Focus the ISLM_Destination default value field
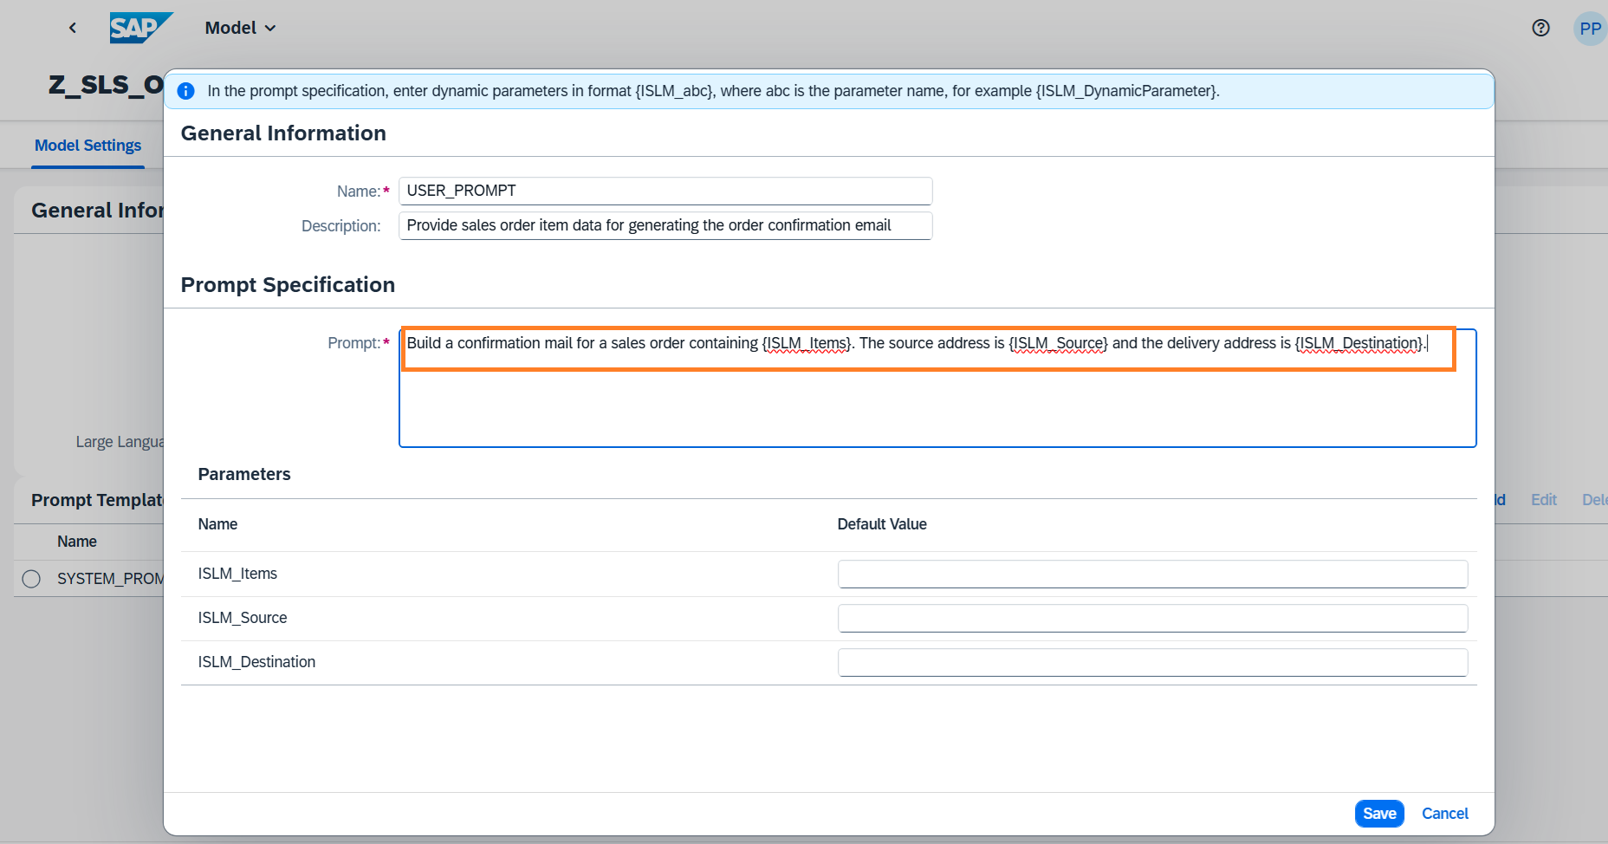This screenshot has width=1608, height=844. point(1151,662)
